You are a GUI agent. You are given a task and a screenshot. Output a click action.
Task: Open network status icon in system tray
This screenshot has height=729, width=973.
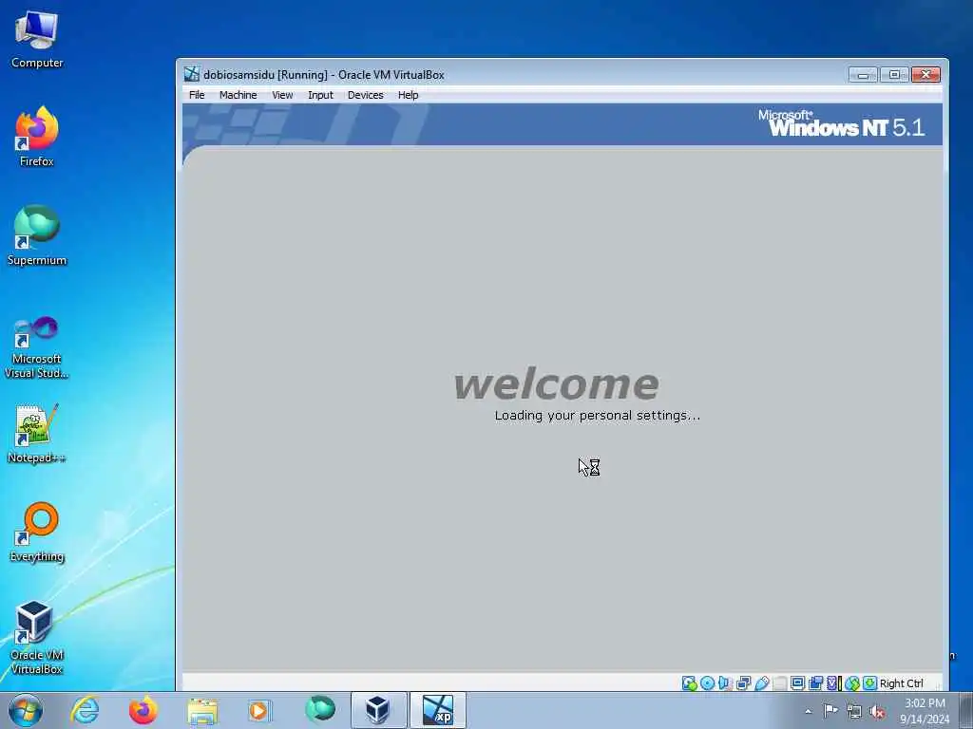coord(854,712)
